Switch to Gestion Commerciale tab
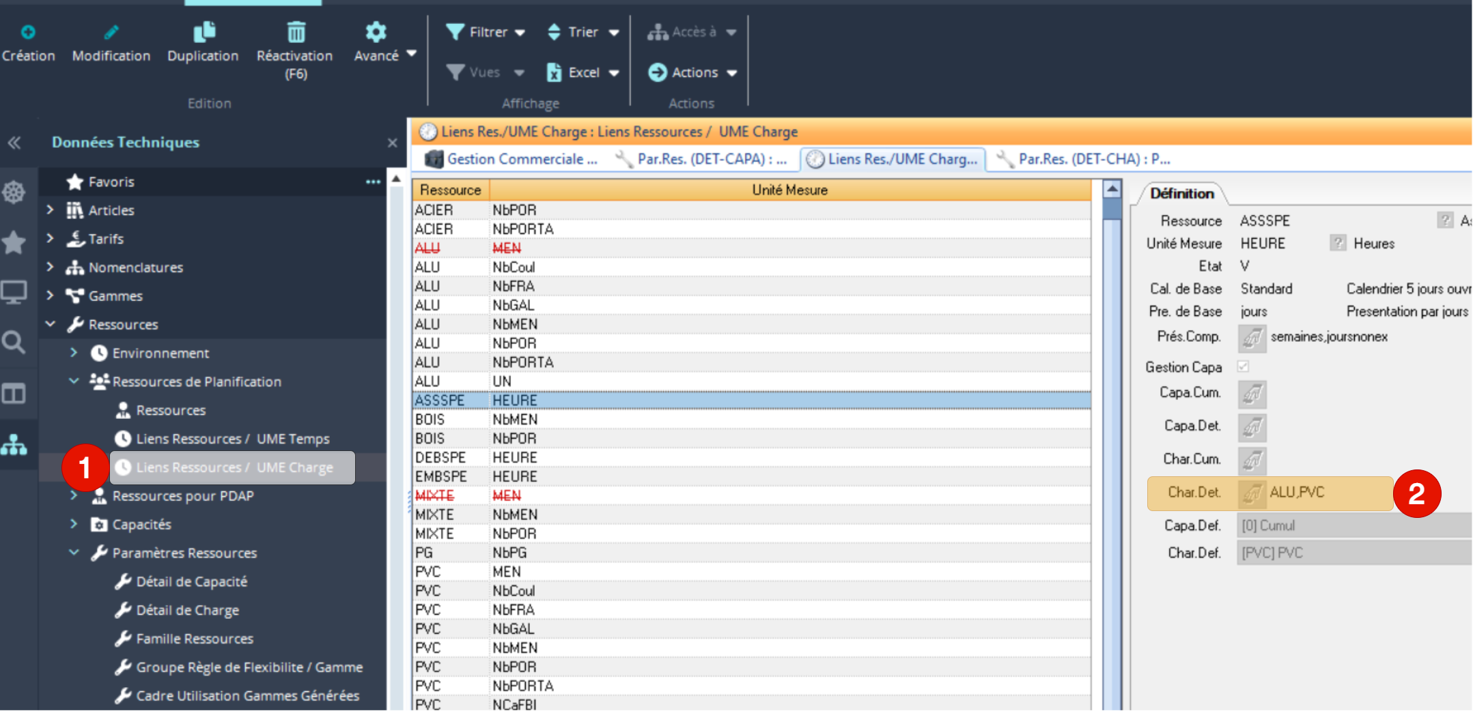Image resolution: width=1473 pixels, height=711 pixels. tap(511, 159)
